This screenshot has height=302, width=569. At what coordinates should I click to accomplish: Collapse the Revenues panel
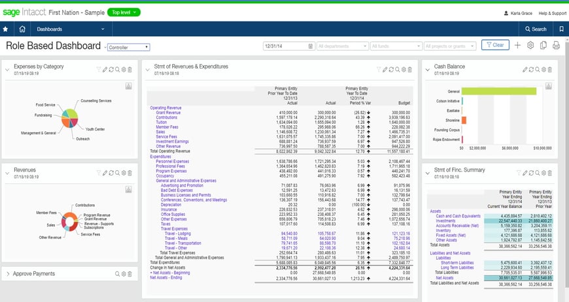pyautogui.click(x=7, y=173)
